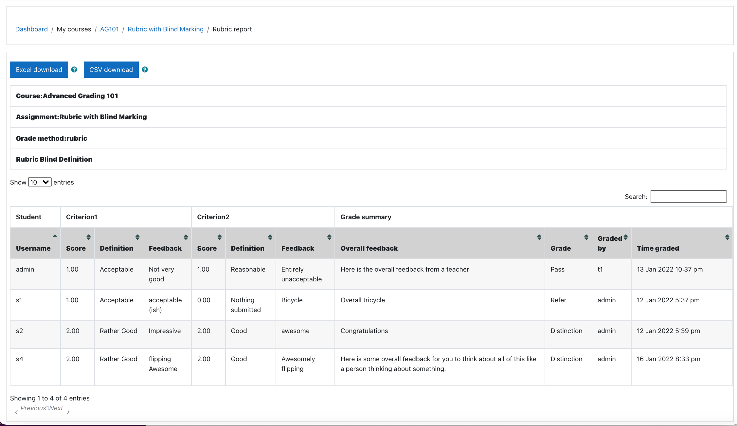737x426 pixels.
Task: Sort Criterion1 Score column
Action: coord(88,237)
